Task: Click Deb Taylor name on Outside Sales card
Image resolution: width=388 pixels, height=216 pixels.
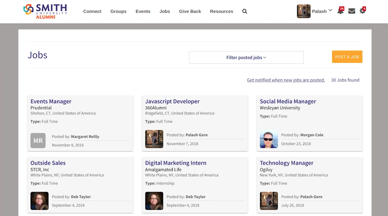Action: click(x=81, y=197)
